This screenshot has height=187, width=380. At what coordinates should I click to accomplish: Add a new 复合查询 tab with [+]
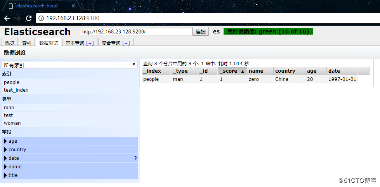click(126, 43)
